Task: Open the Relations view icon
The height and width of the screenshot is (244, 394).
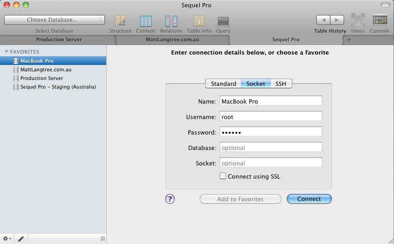Action: point(171,21)
